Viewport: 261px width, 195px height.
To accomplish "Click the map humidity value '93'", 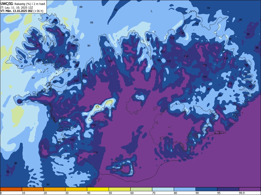I will tap(55, 82).
